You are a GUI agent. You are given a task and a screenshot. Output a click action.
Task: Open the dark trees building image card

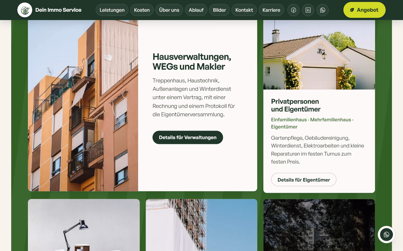tap(319, 225)
